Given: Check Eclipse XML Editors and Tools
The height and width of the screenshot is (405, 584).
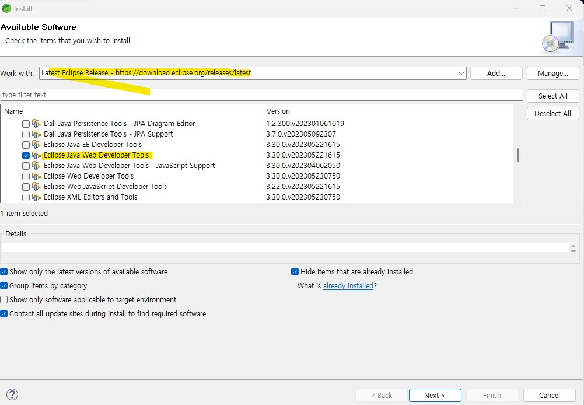Looking at the screenshot, I should pos(26,197).
